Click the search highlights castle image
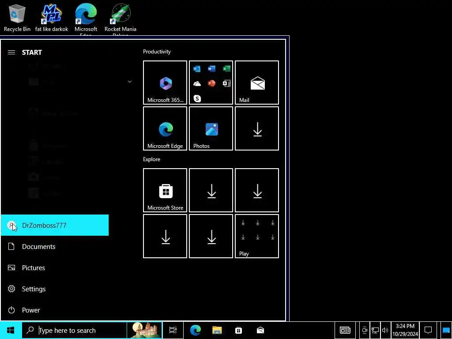 tap(144, 330)
